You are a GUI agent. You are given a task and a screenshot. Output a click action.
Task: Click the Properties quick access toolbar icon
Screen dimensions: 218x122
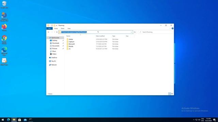pos(52,25)
